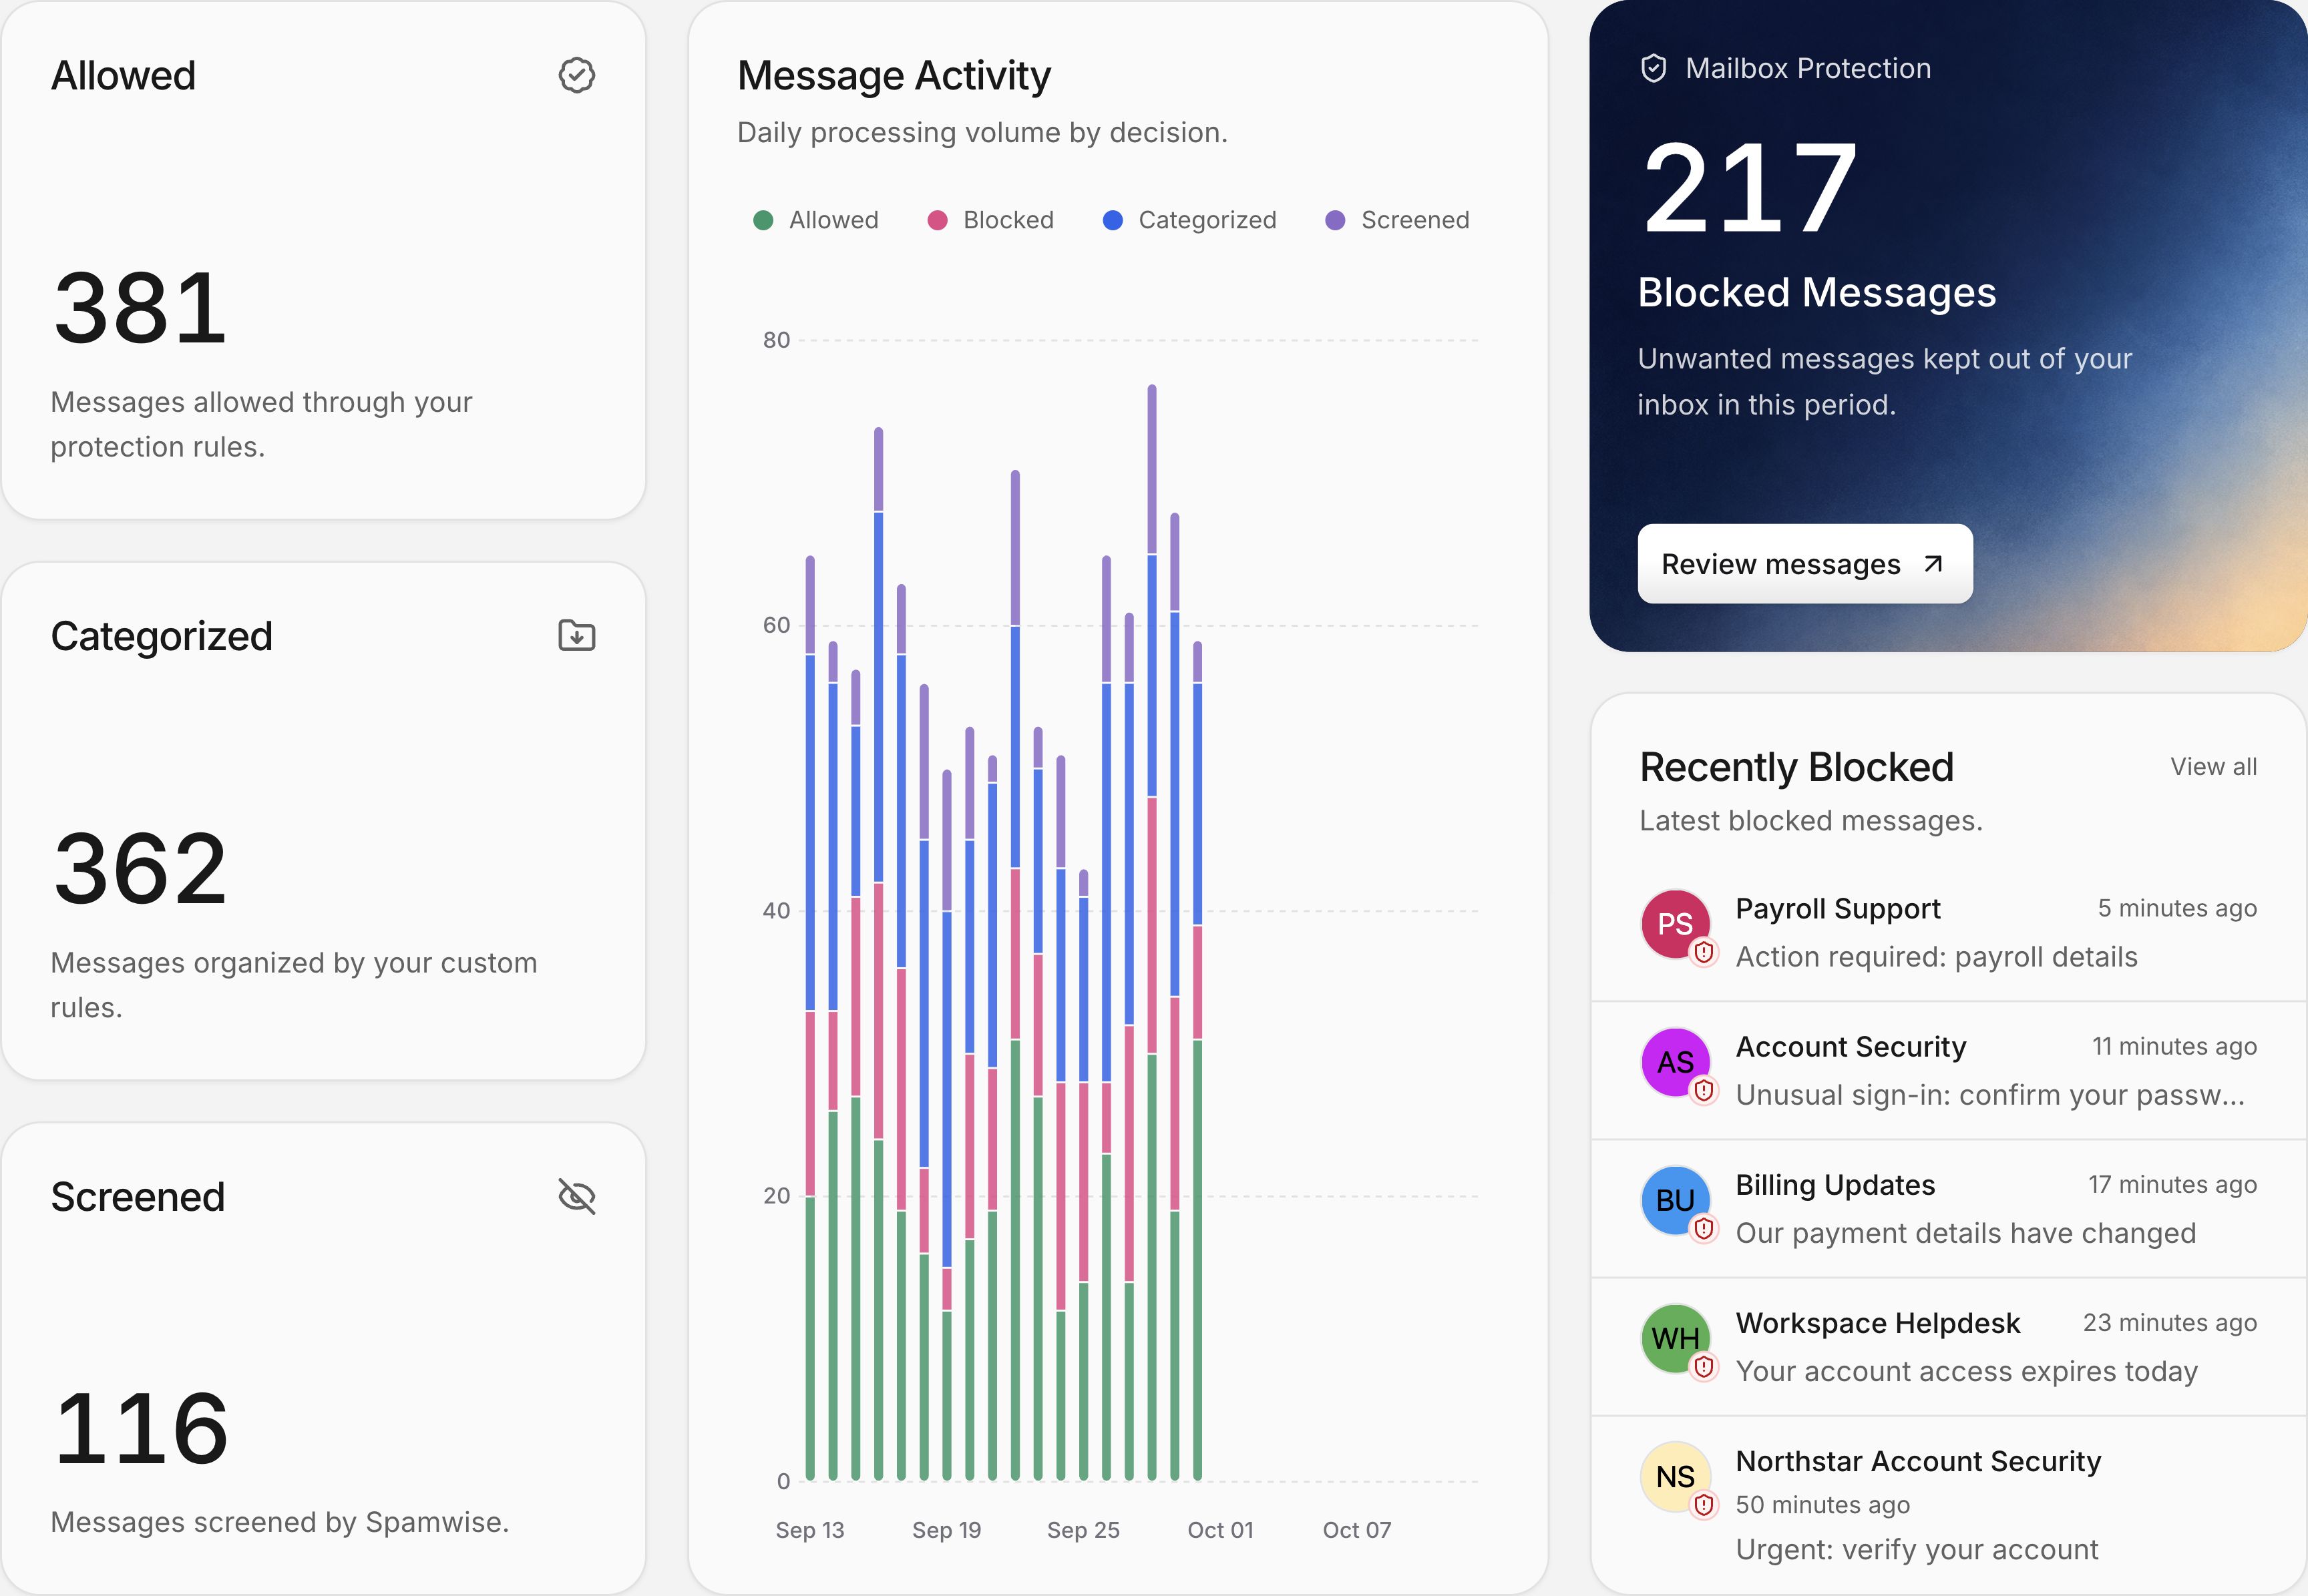Click the WH avatar for Workspace Helpdesk

pyautogui.click(x=1675, y=1337)
